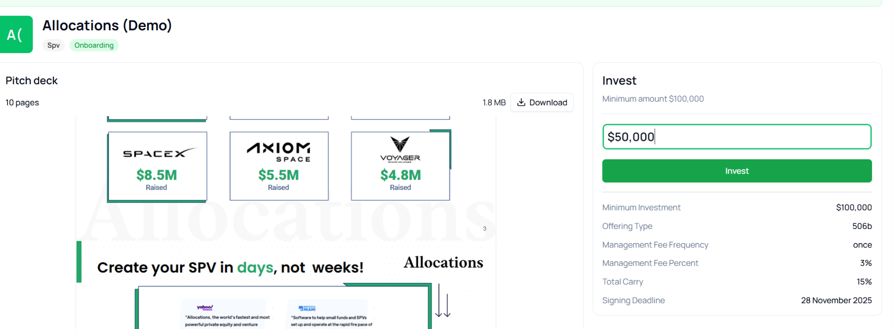Image resolution: width=892 pixels, height=329 pixels.
Task: Click the Allocations wordmark in the slide
Action: [443, 263]
